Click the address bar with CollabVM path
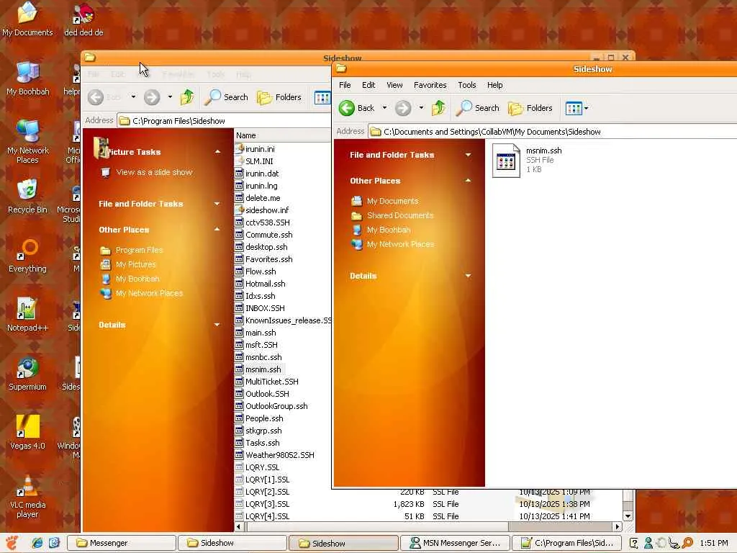The image size is (737, 553). [x=552, y=132]
